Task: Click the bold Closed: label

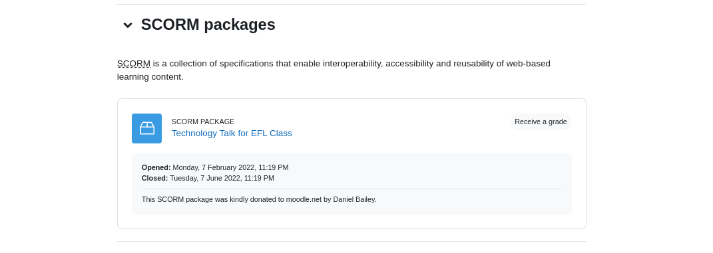Action: [x=154, y=178]
